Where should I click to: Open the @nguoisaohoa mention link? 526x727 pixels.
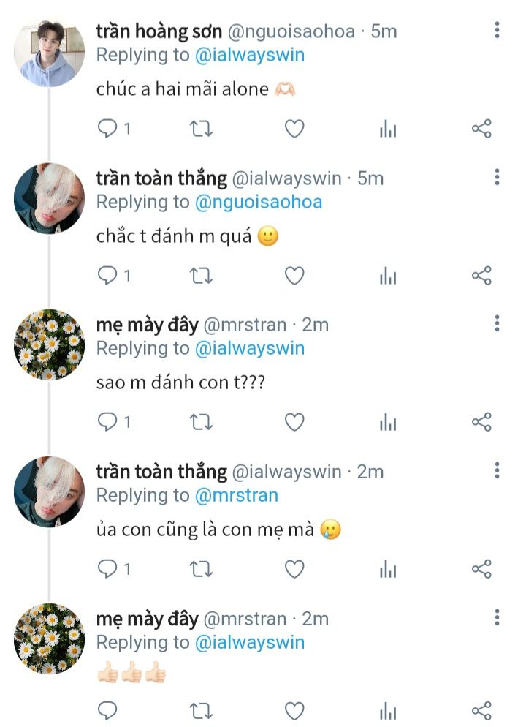tap(259, 202)
